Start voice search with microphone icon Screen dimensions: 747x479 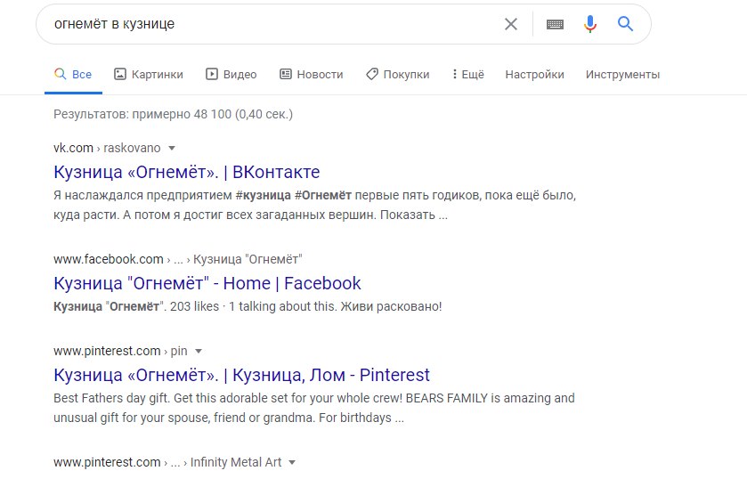coord(589,24)
